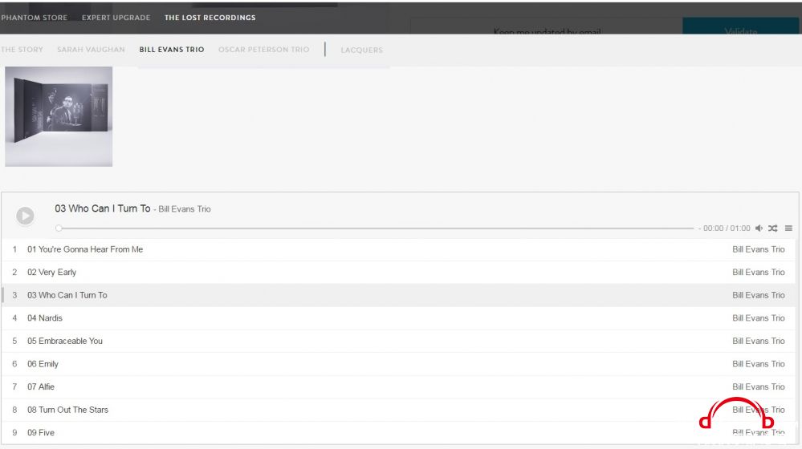The image size is (802, 449).
Task: Play the current track Who Can I Turn To
Action: (25, 216)
